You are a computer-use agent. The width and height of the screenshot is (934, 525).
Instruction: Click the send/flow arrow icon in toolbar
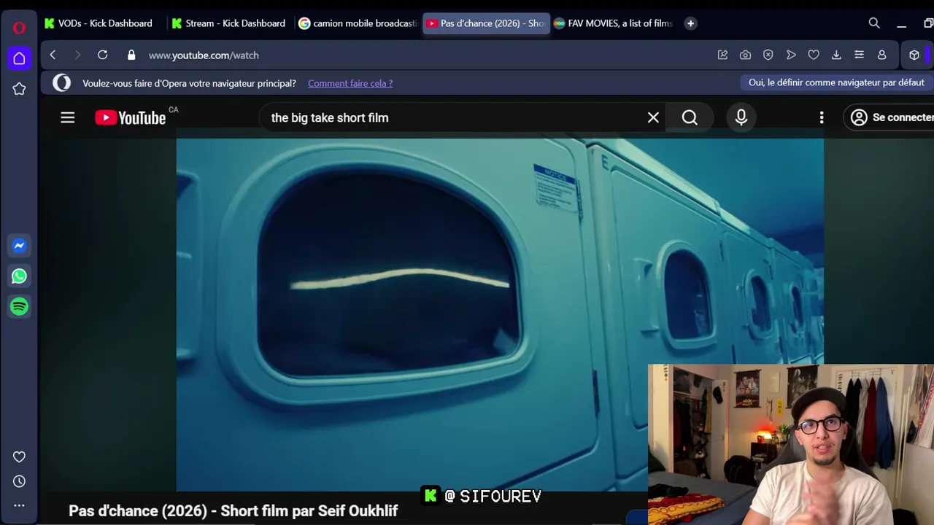791,55
